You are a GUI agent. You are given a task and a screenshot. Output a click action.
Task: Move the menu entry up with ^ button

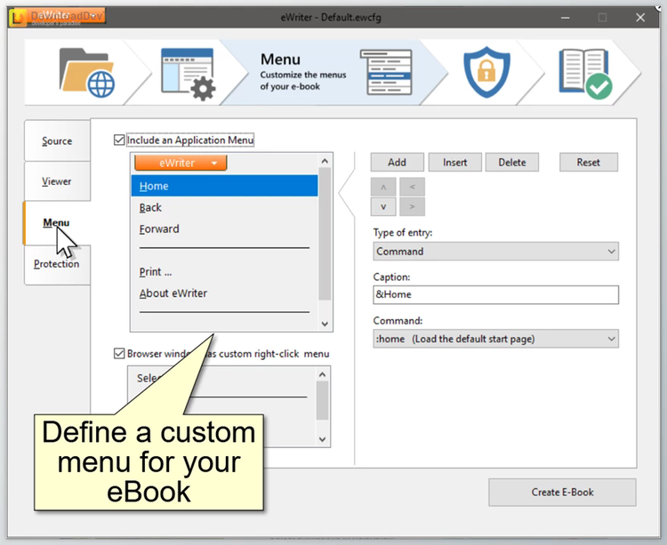pos(383,187)
